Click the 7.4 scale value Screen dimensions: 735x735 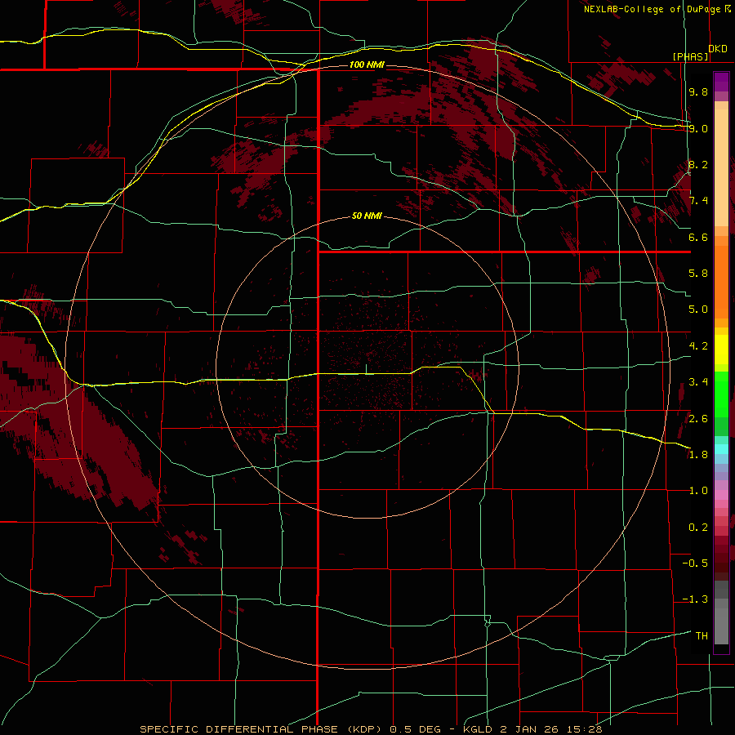click(x=698, y=201)
